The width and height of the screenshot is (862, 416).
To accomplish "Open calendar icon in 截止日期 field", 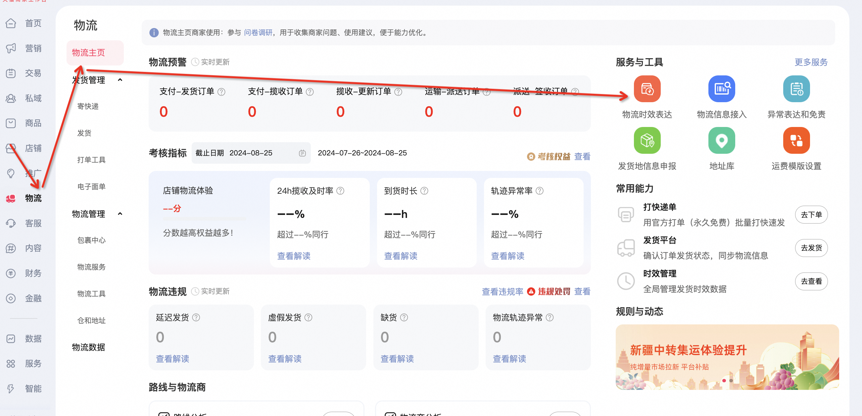I will pyautogui.click(x=302, y=153).
